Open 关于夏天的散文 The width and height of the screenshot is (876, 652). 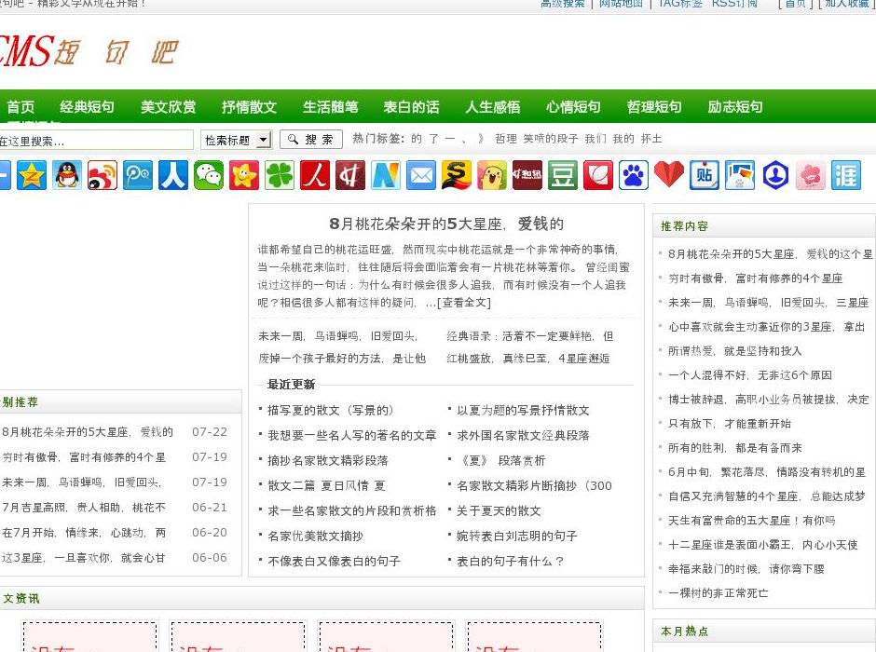pyautogui.click(x=499, y=510)
